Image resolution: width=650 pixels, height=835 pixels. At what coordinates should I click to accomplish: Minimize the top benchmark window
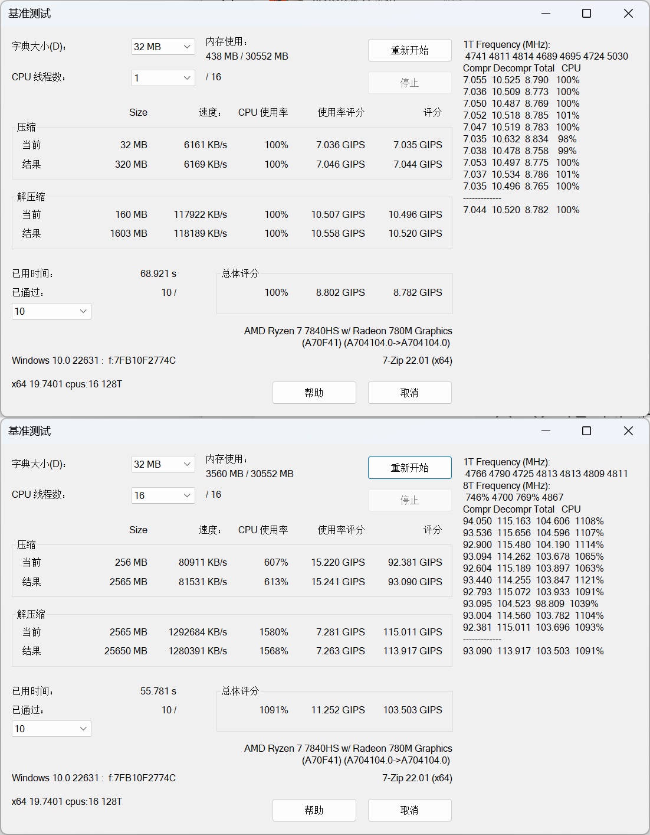tap(546, 14)
